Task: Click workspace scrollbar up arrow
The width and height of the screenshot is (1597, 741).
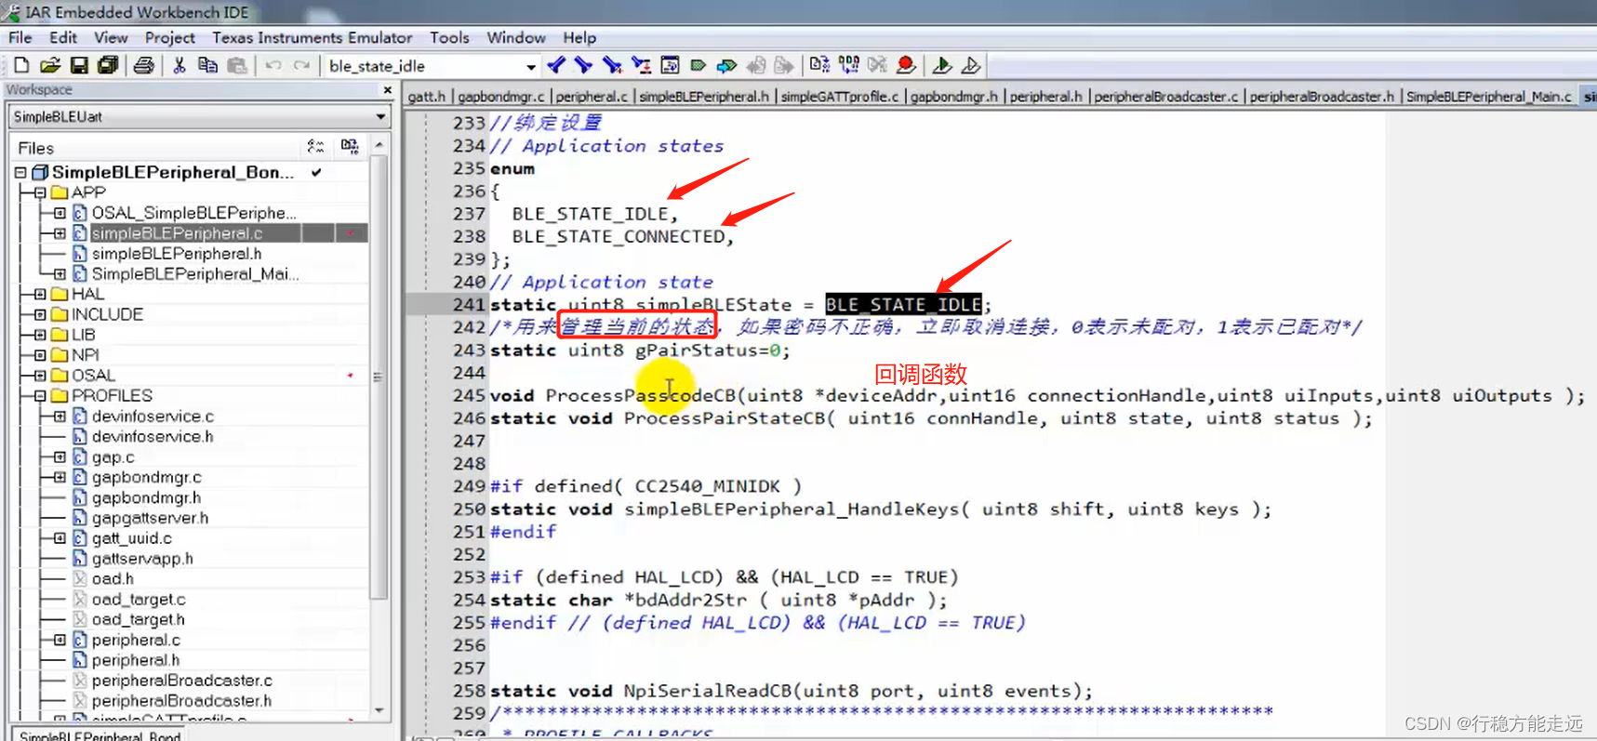Action: [379, 146]
